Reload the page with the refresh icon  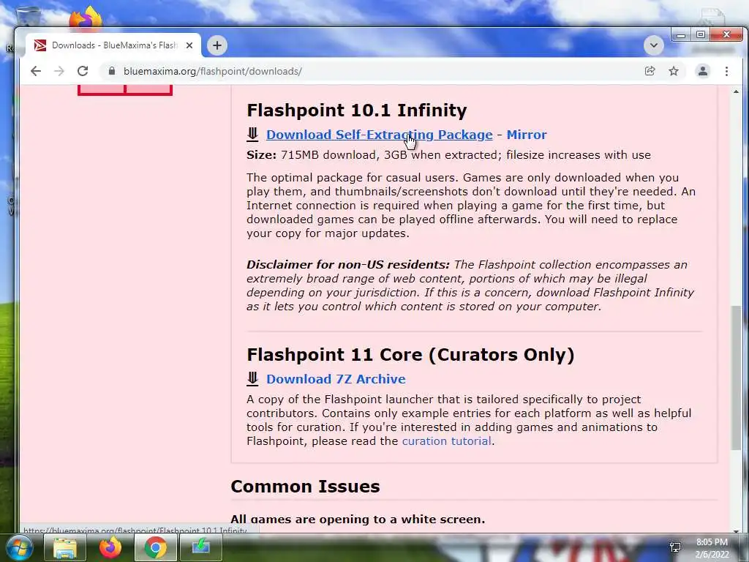(83, 71)
